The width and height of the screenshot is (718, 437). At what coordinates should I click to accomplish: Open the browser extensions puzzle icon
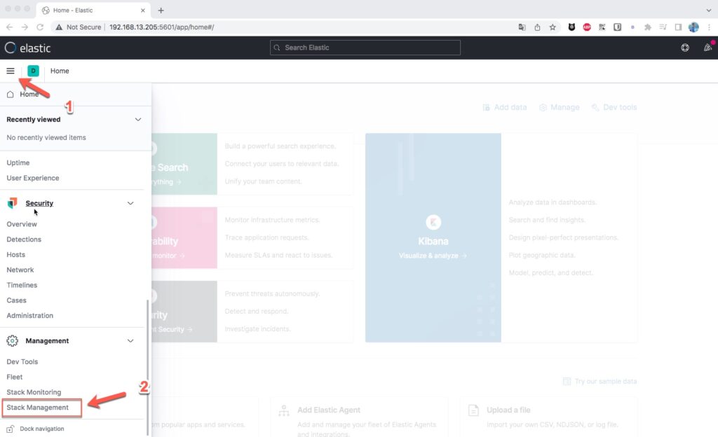point(647,27)
